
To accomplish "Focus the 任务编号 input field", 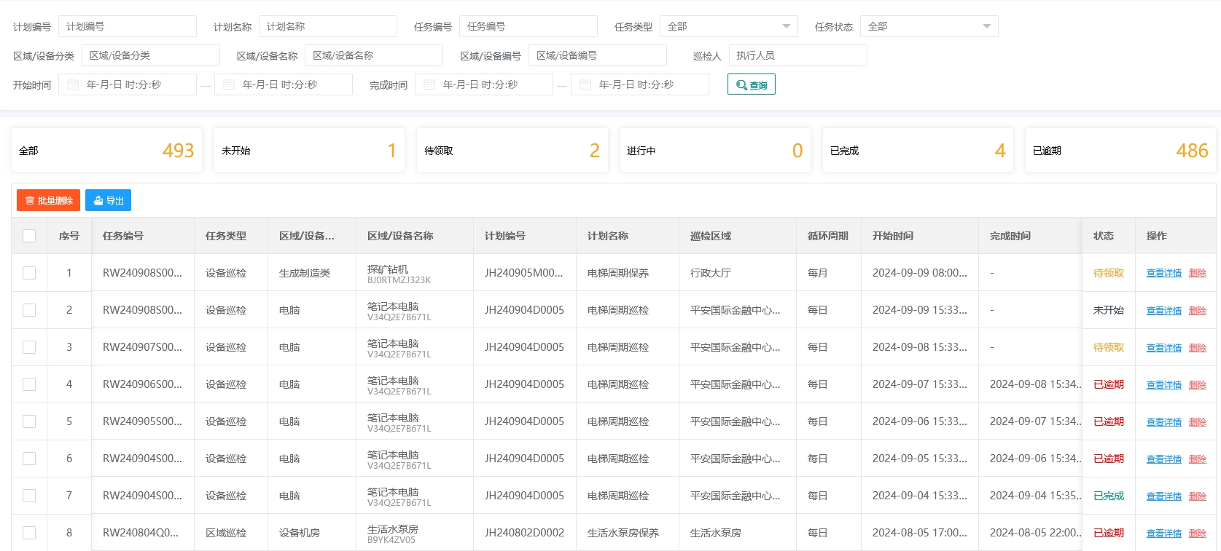I will [528, 26].
